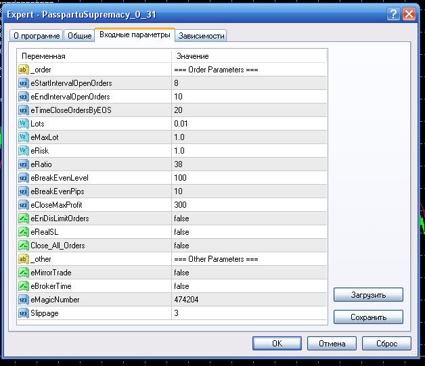Click the integer icon beside eStartIntervalOpenOrders

point(24,83)
